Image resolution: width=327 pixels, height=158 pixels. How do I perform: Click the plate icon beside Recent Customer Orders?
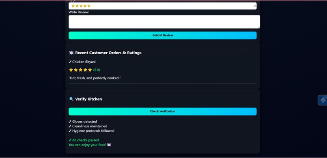71,53
